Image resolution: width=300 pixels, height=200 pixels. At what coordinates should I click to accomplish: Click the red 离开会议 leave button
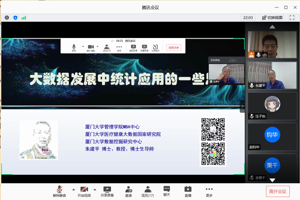tap(278, 191)
